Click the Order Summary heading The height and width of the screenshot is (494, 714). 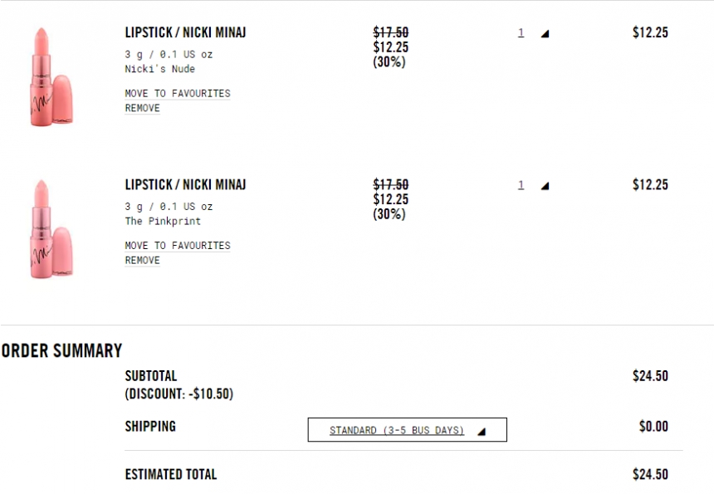61,350
